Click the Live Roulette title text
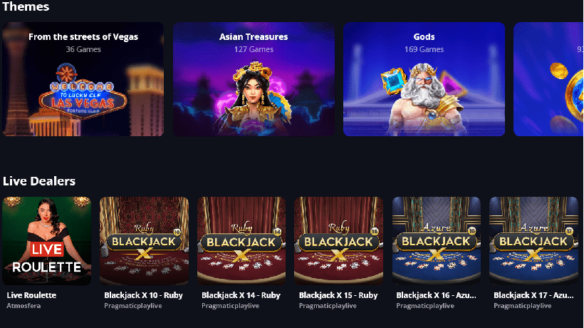Image resolution: width=584 pixels, height=328 pixels. point(31,295)
